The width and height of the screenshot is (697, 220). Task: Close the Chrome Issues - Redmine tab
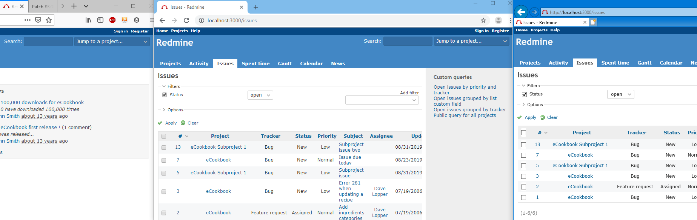242,7
